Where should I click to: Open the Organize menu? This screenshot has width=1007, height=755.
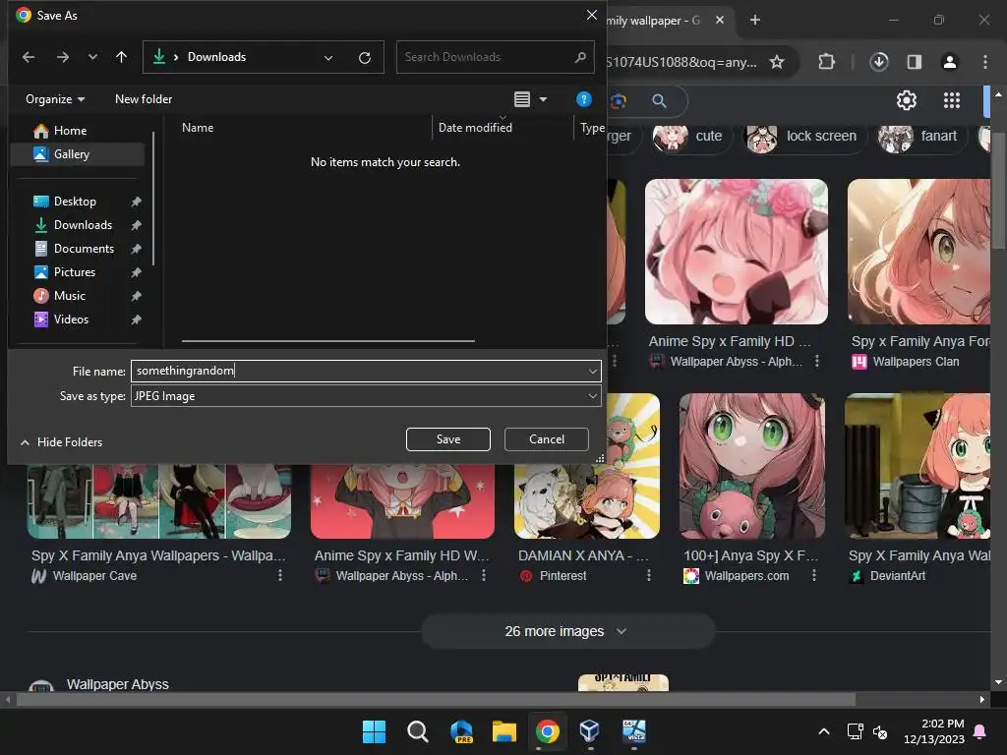[55, 99]
